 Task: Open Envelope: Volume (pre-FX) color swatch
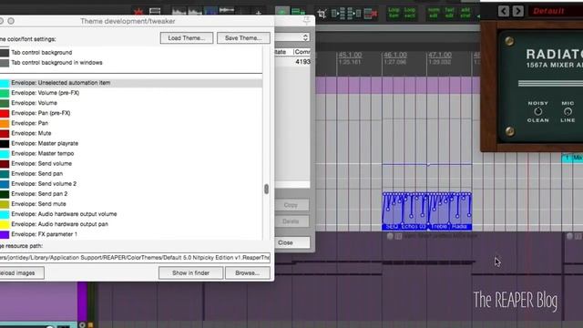point(5,93)
